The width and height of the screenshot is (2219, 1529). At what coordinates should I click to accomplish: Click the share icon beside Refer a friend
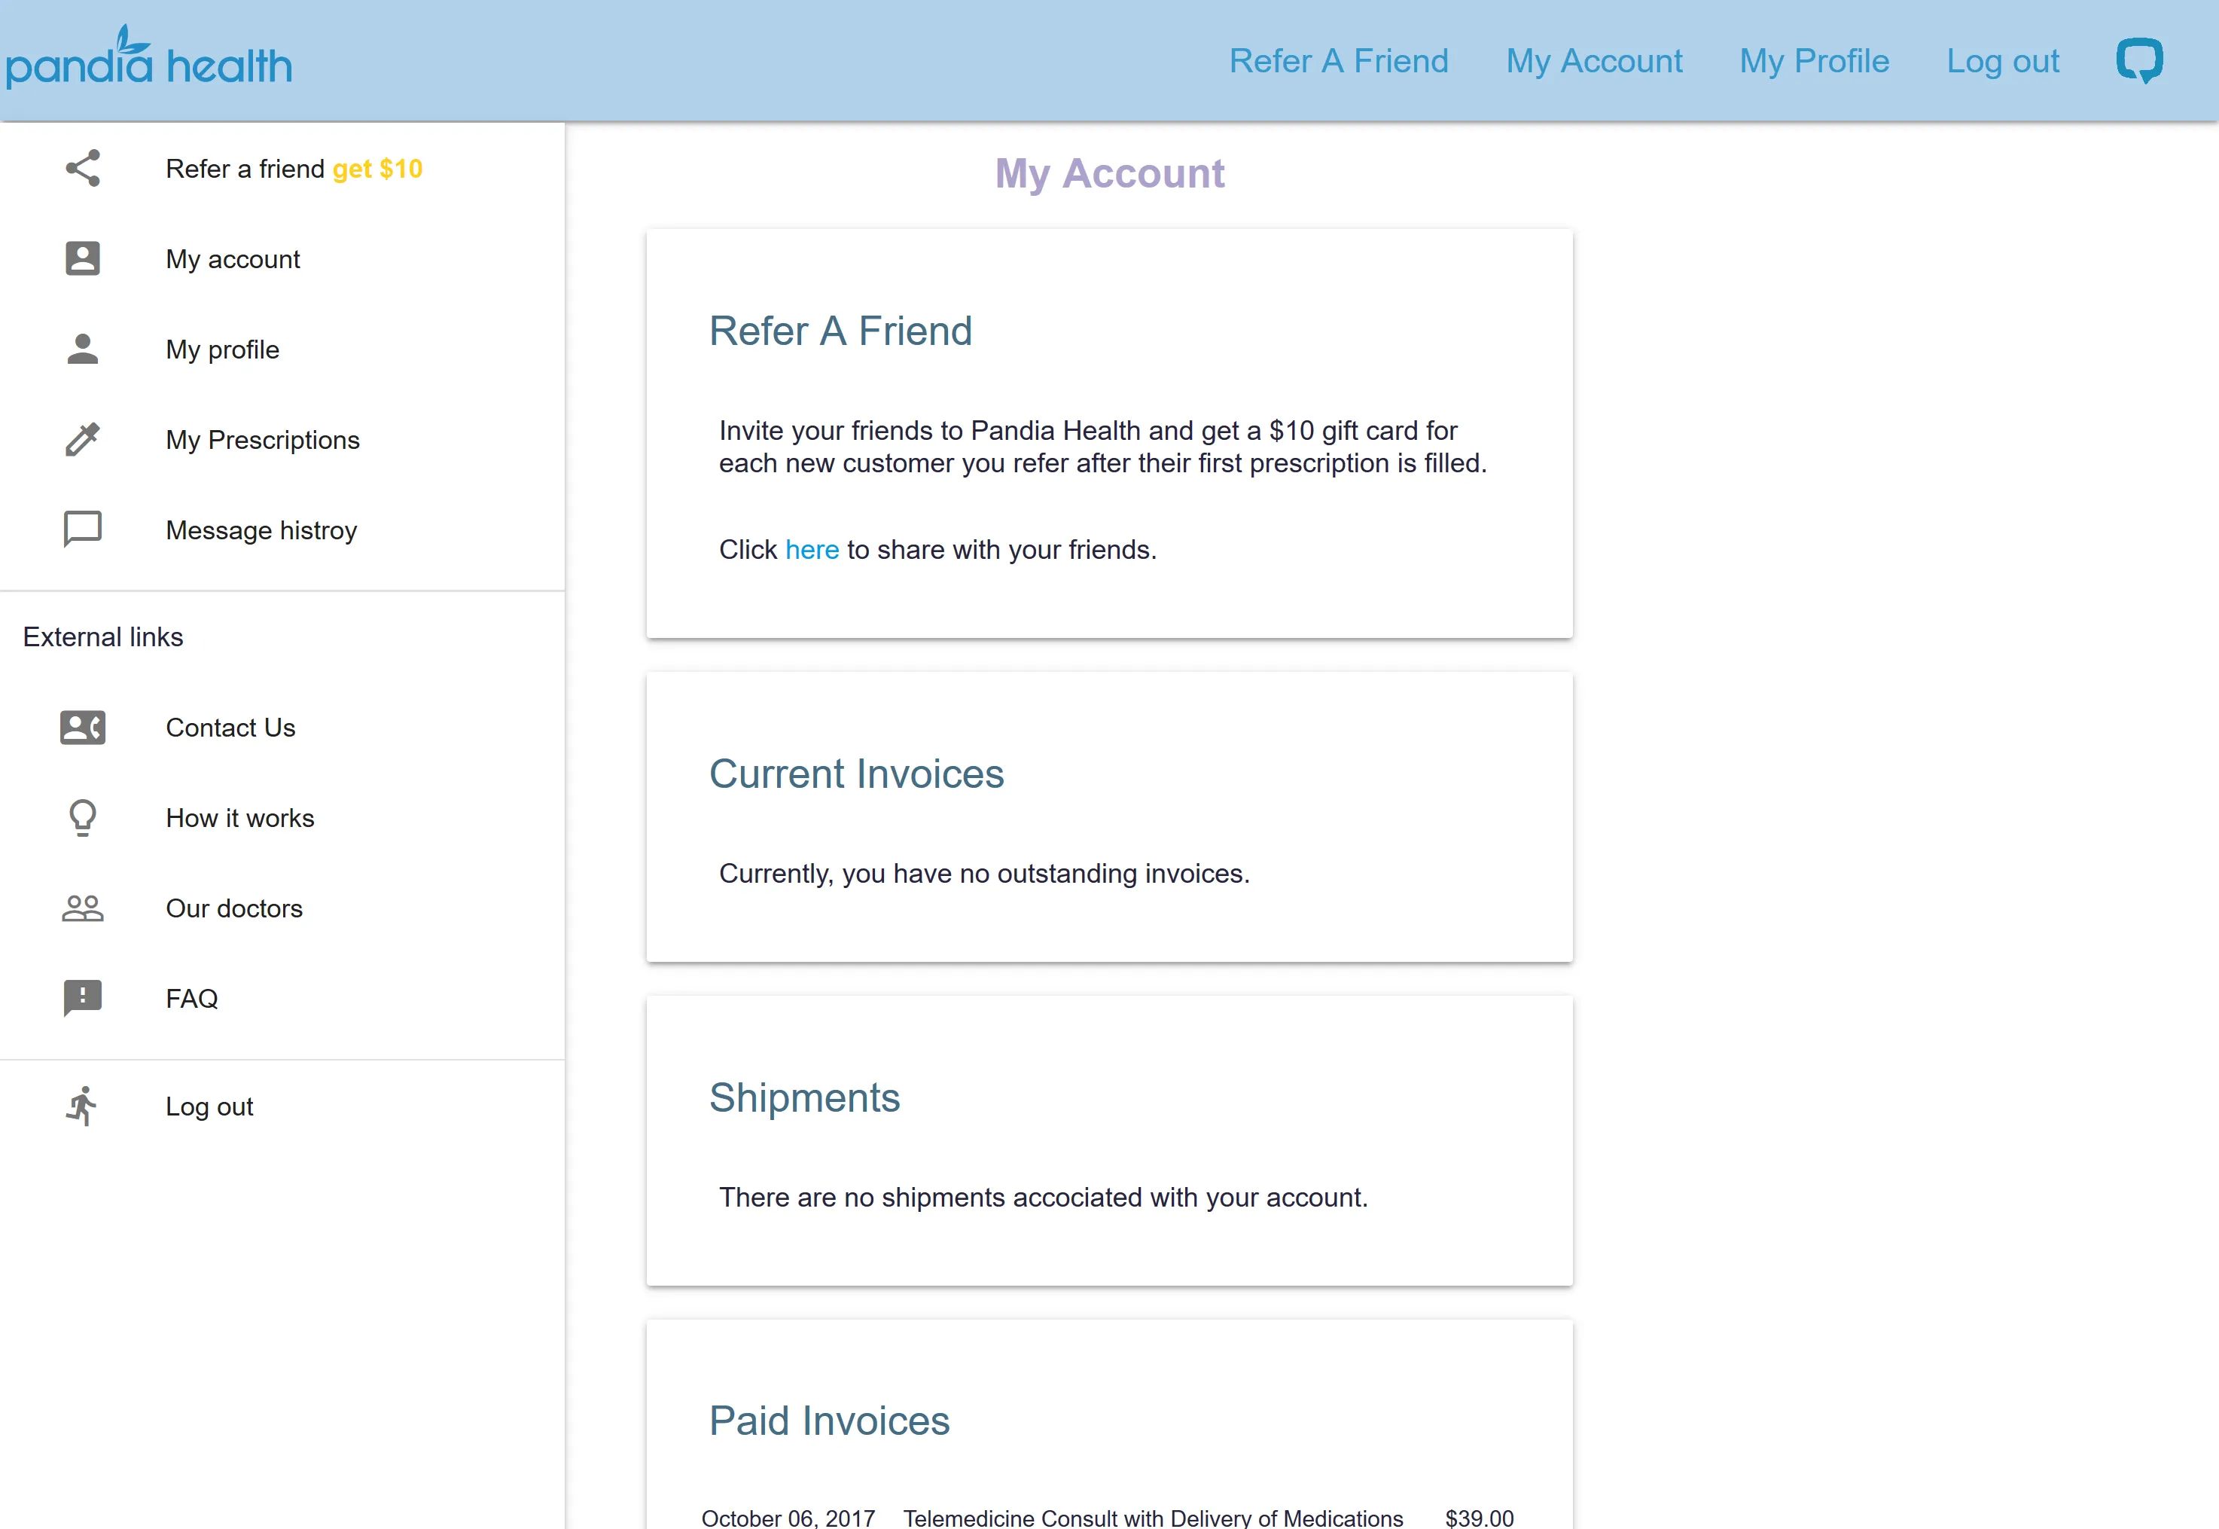82,169
